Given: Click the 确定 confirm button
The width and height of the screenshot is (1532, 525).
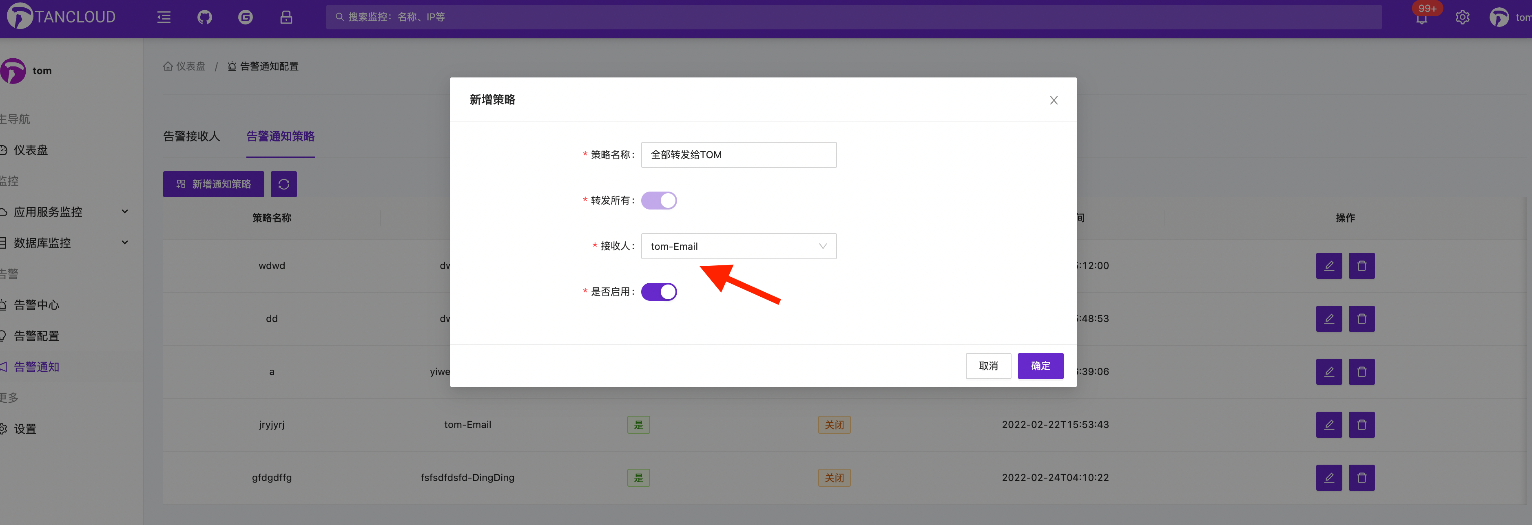Looking at the screenshot, I should pos(1040,366).
